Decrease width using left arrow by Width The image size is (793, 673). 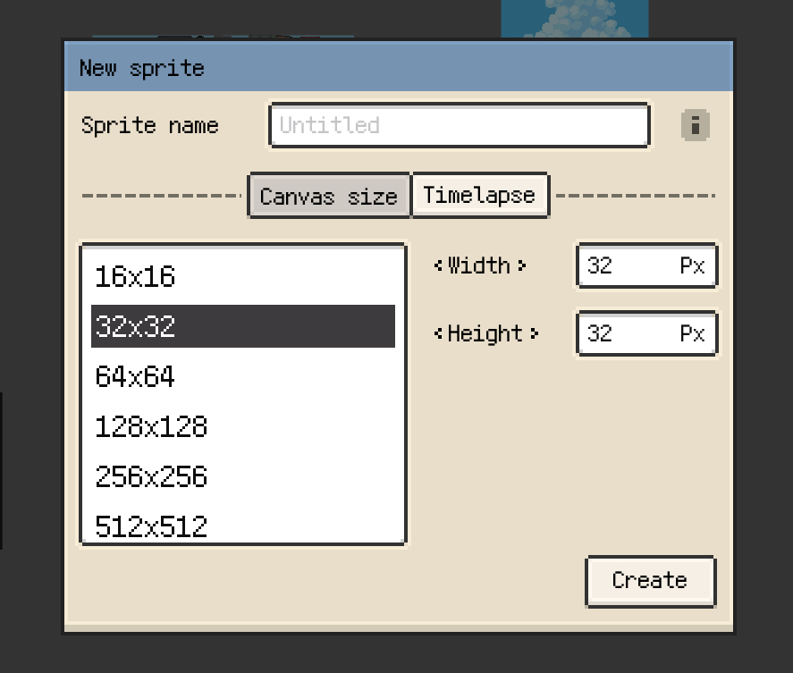(x=438, y=265)
